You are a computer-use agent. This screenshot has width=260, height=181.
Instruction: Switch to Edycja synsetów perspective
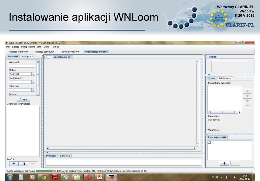[x=71, y=52]
